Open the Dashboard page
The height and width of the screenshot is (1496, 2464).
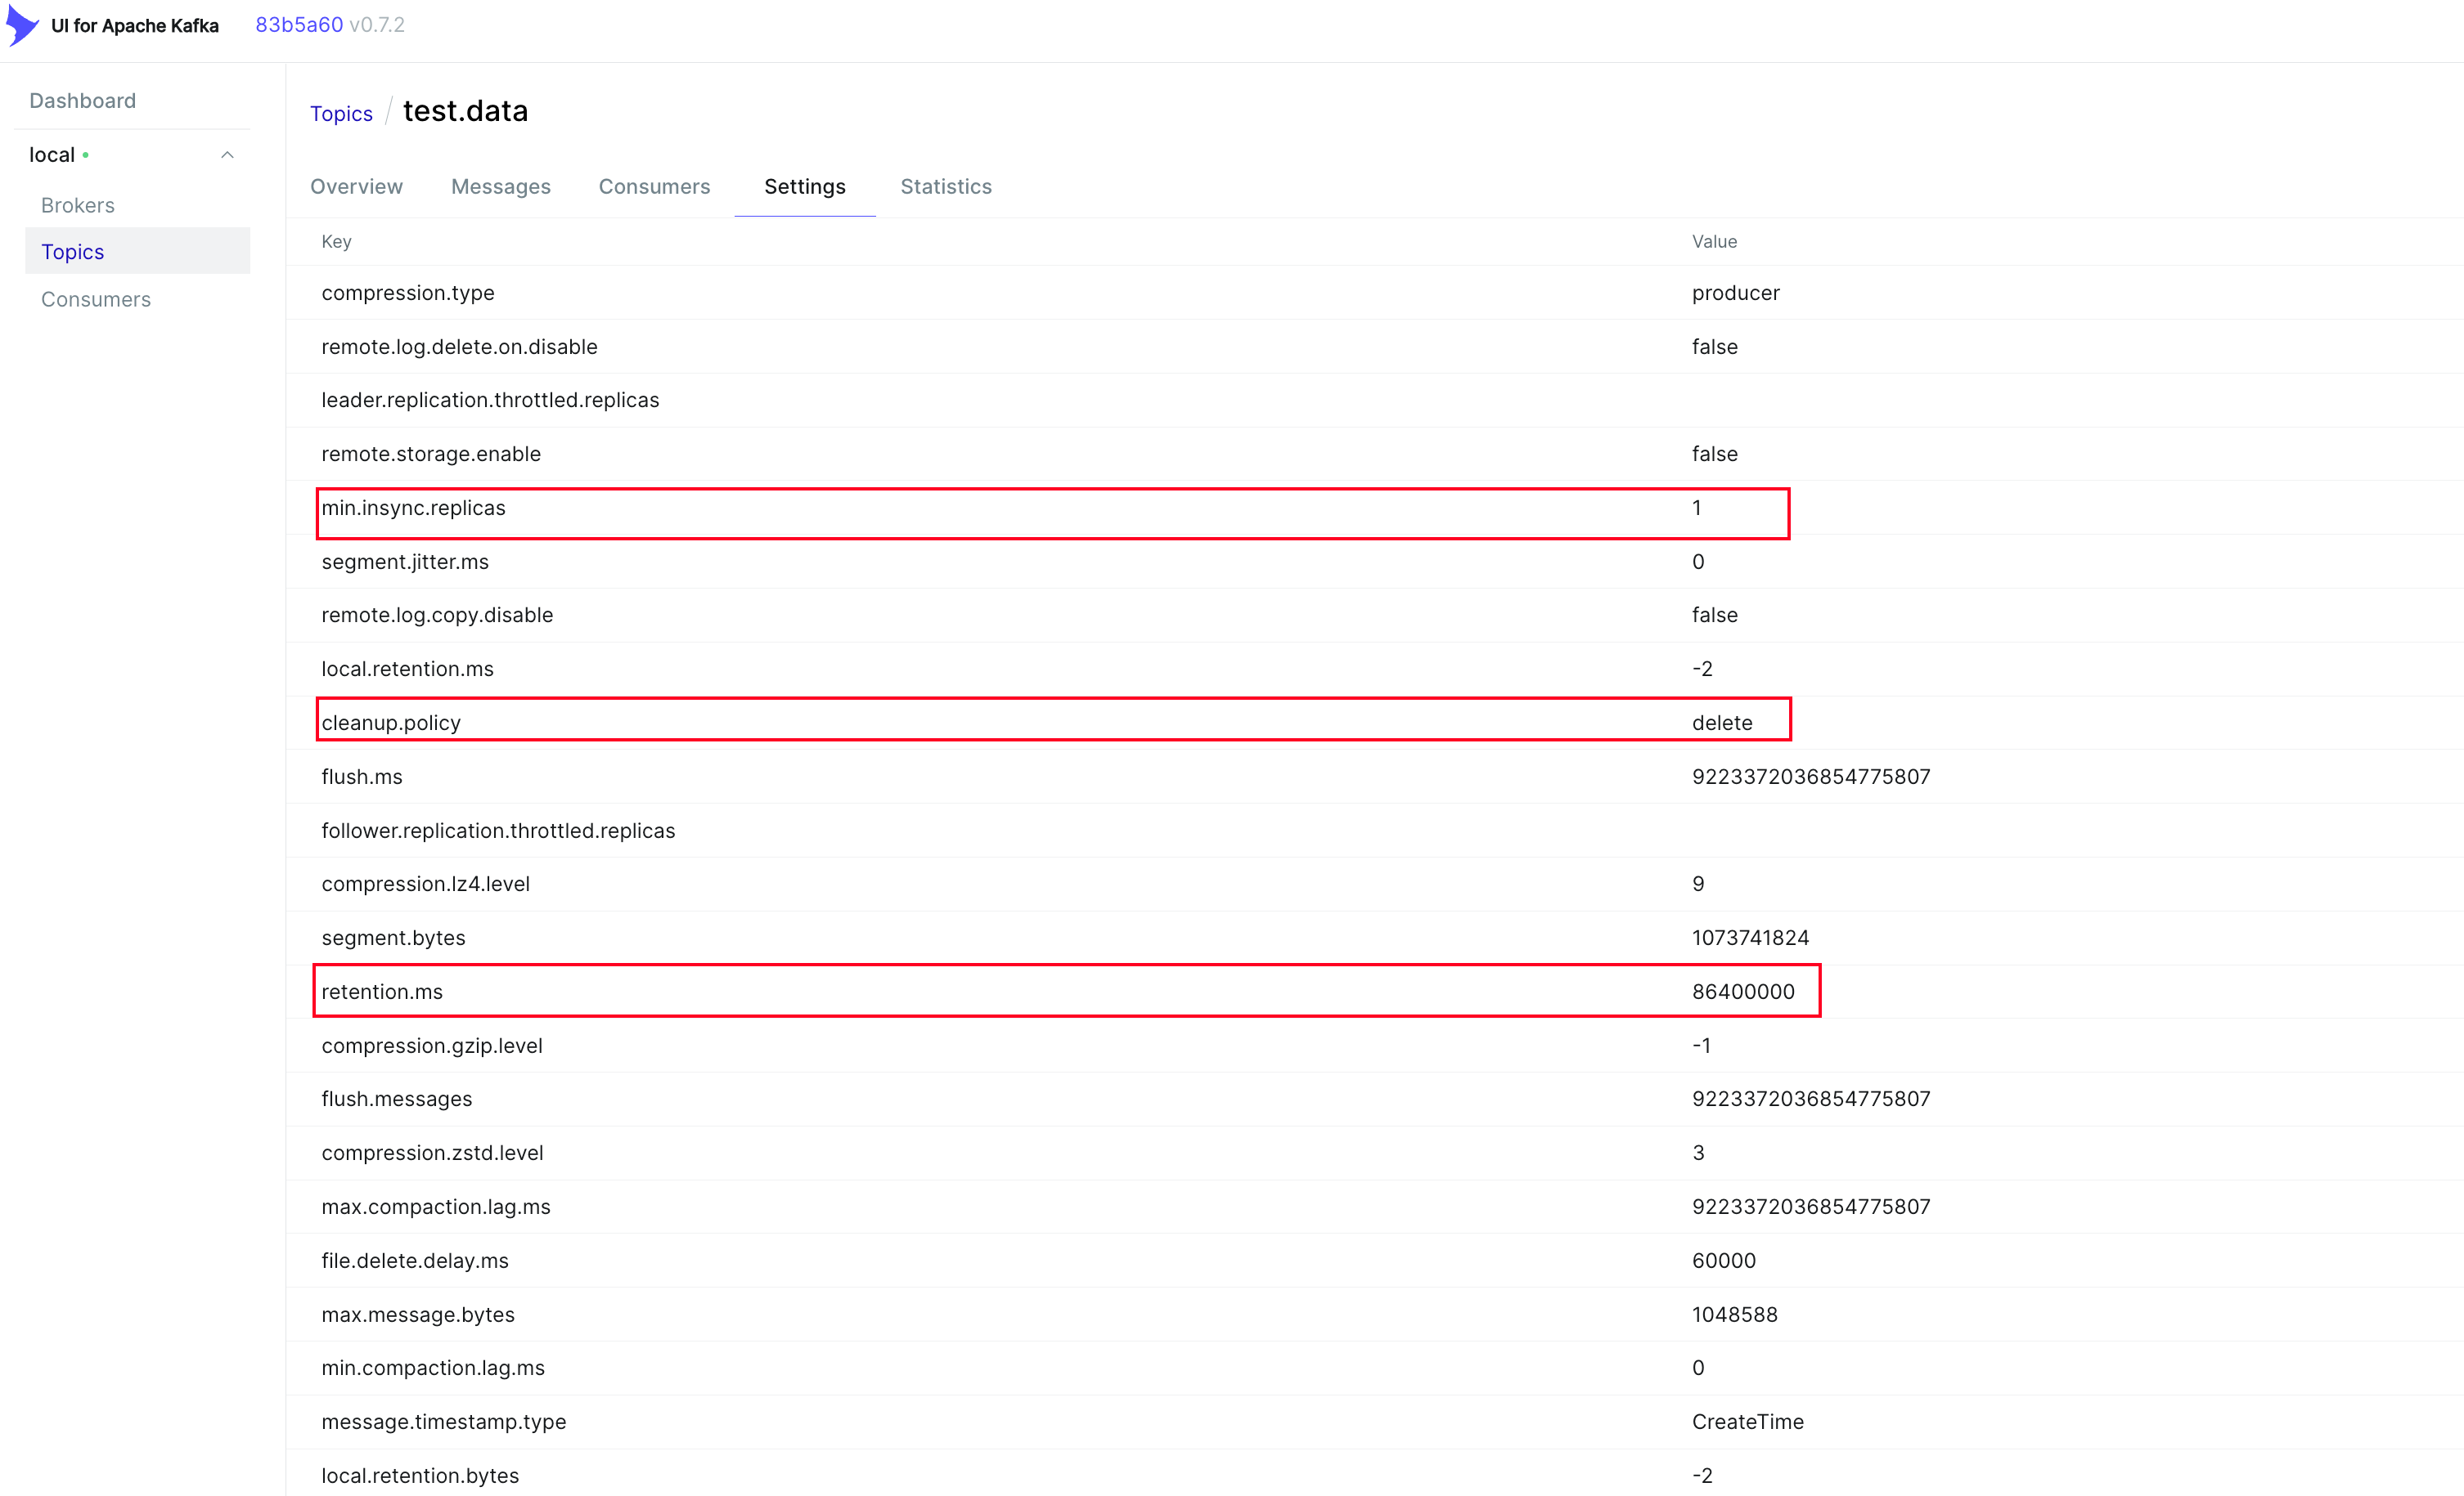click(82, 101)
